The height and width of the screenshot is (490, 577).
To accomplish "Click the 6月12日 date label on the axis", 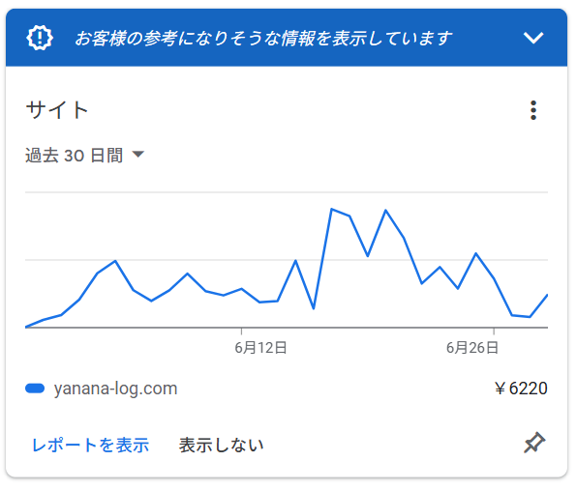I will (x=260, y=348).
